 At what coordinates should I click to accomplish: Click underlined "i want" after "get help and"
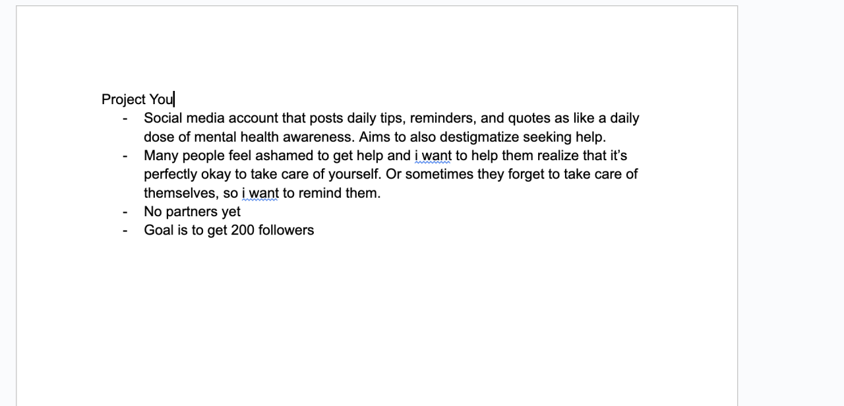[x=433, y=156]
